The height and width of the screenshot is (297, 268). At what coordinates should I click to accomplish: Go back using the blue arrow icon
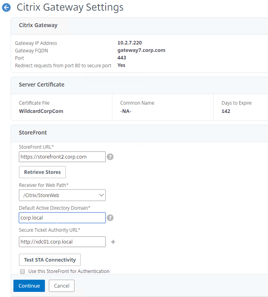(6, 7)
